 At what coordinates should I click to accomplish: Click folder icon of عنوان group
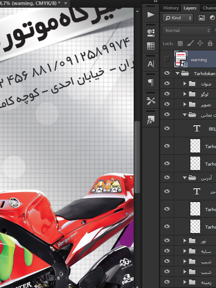tap(192, 84)
